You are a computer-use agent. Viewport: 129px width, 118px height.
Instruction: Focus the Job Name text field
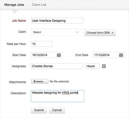(x=57, y=20)
